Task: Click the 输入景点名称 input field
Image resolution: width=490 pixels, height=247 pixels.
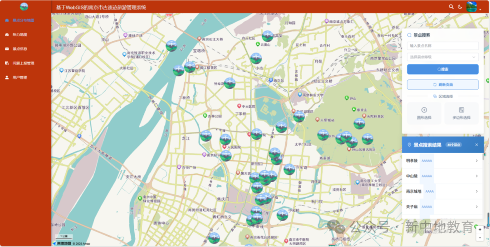Action: 442,46
